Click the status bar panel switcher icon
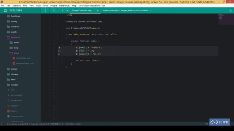This screenshot has width=234, height=131. [1, 124]
